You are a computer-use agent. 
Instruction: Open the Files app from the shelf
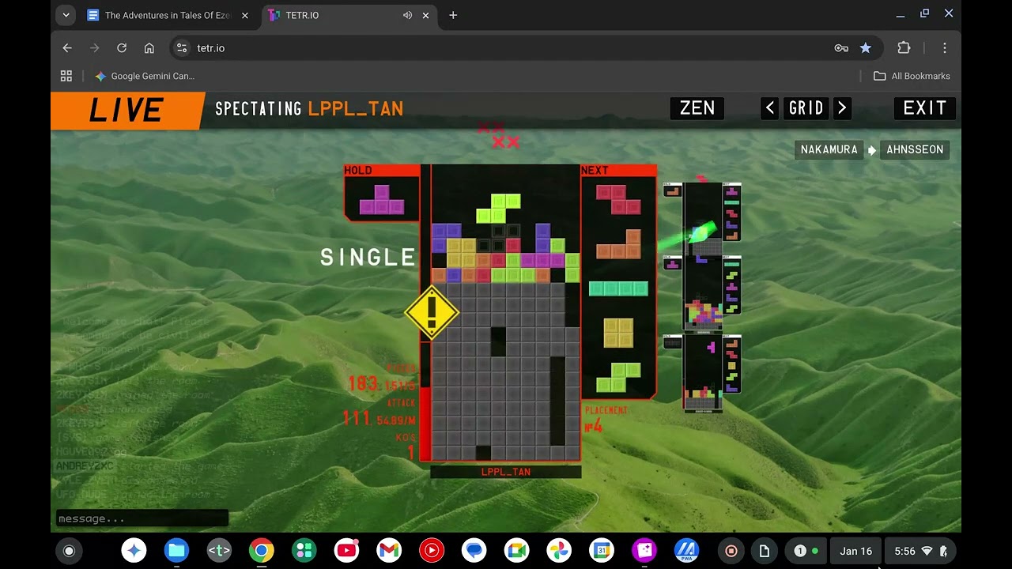click(176, 551)
